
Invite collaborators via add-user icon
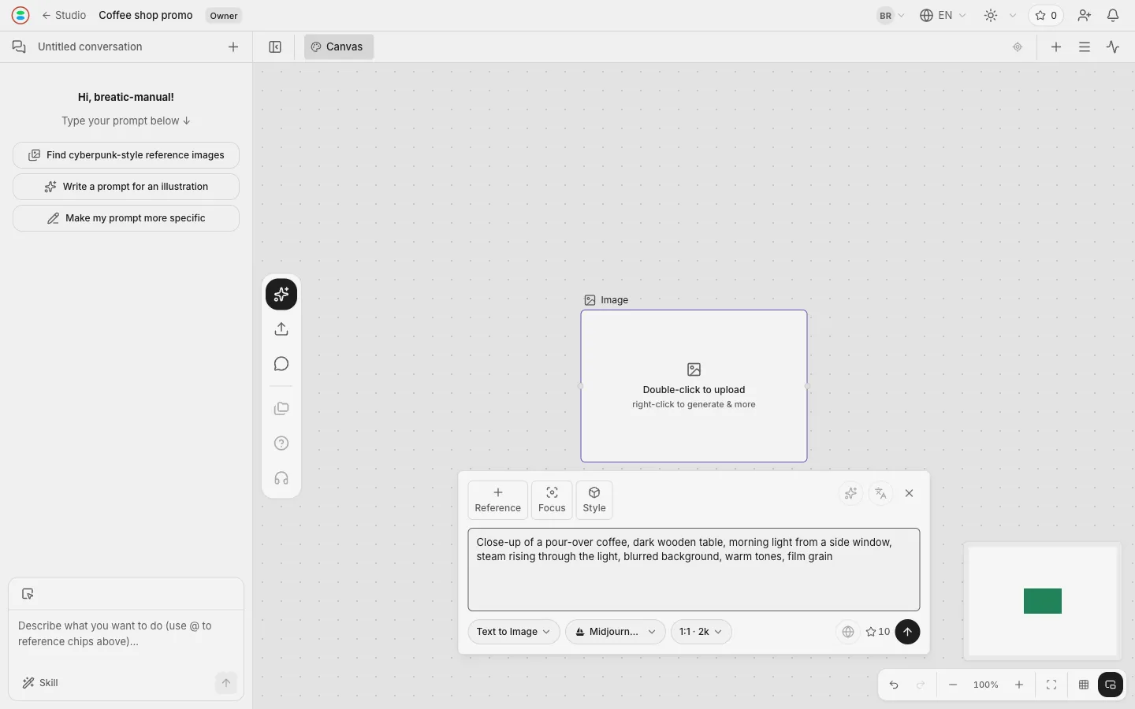(1085, 15)
